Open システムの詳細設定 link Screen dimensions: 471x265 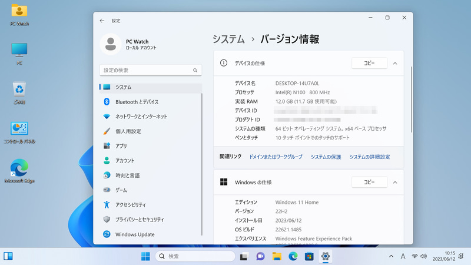click(370, 157)
